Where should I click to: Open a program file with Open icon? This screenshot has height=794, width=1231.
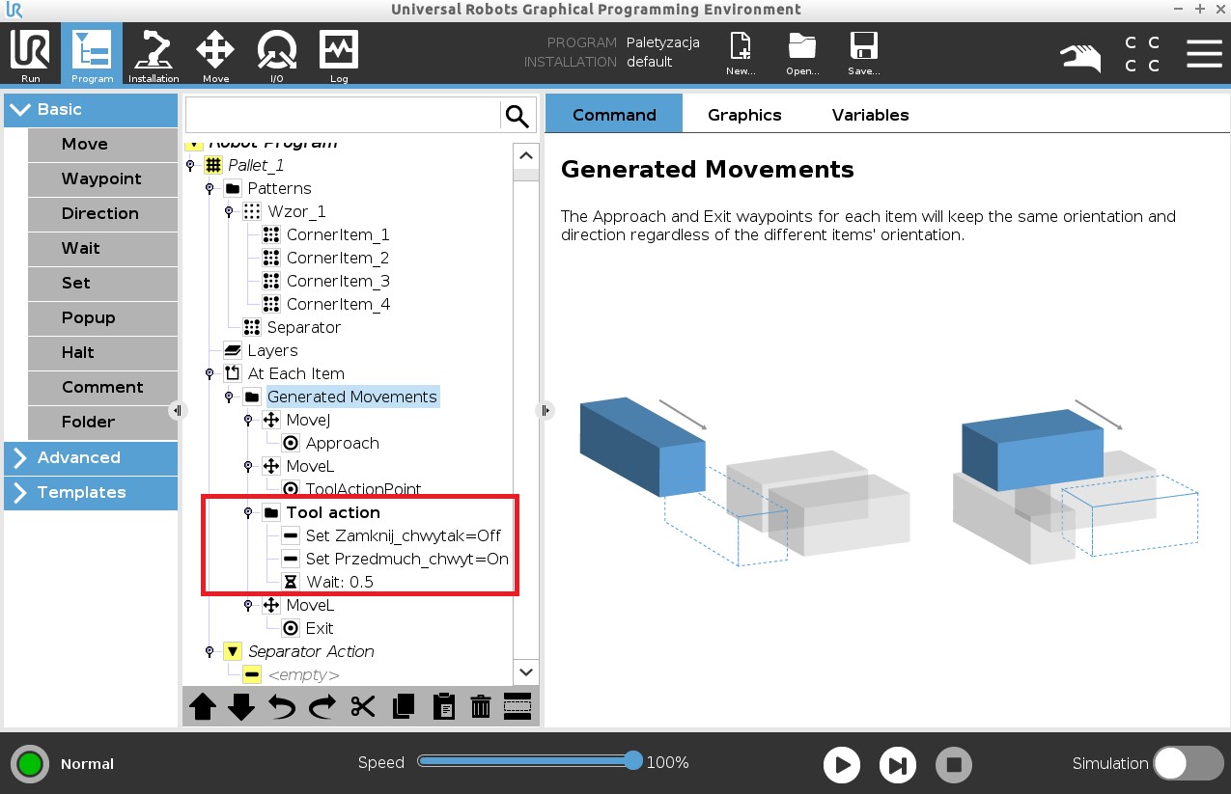click(x=802, y=54)
